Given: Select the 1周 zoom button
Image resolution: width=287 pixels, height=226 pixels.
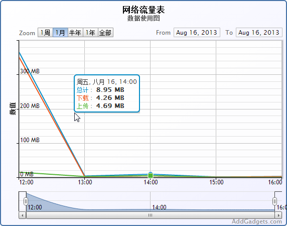Looking at the screenshot, I should point(45,33).
